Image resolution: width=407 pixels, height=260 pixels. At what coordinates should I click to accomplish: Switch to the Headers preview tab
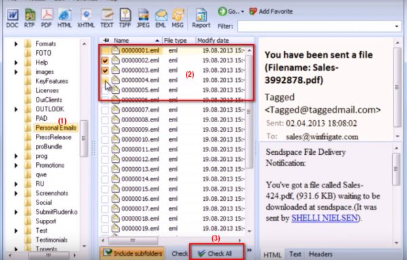pos(321,255)
